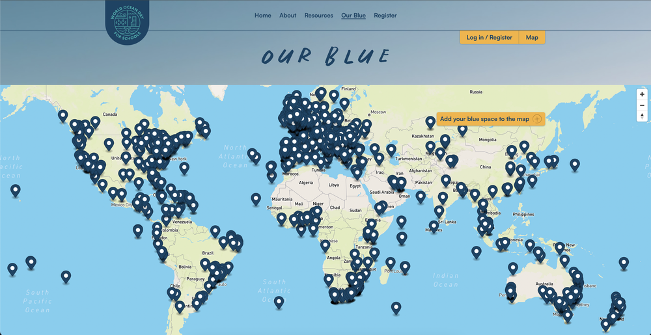Click the pin in the ocean west of Senegal
Image resolution: width=651 pixels, height=335 pixels.
tap(256, 199)
